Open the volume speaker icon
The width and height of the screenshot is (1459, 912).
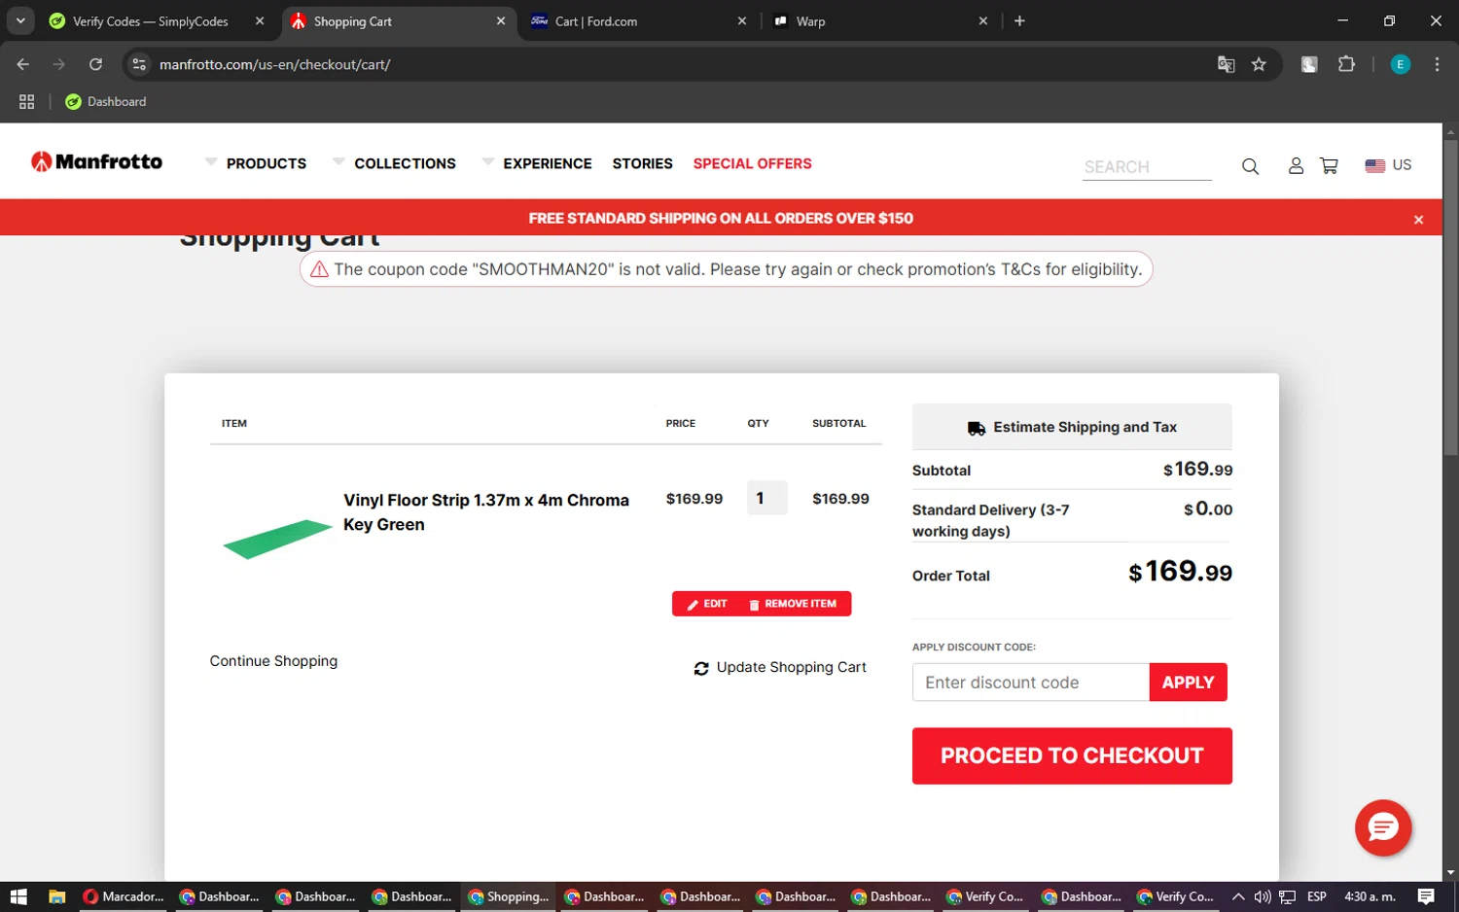(1262, 896)
